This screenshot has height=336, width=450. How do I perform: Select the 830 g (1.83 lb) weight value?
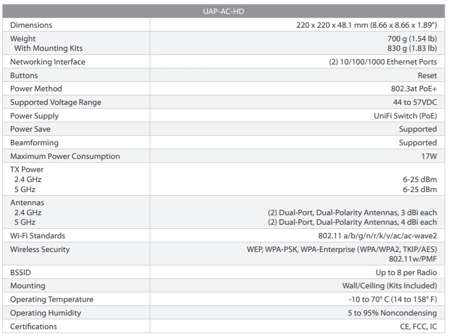pos(409,48)
